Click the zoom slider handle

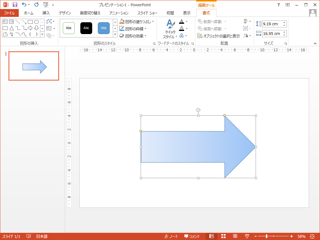click(x=267, y=236)
